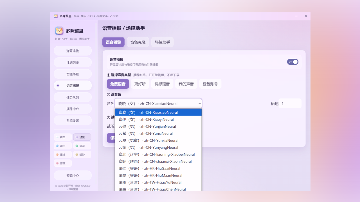Switch to 情感语音 voice type
The width and height of the screenshot is (360, 202).
click(x=162, y=84)
